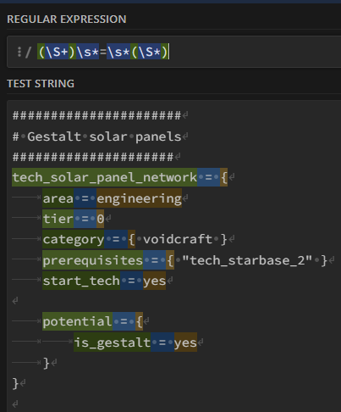Click 'yes' value after start_tech
The height and width of the screenshot is (412, 341).
(154, 281)
